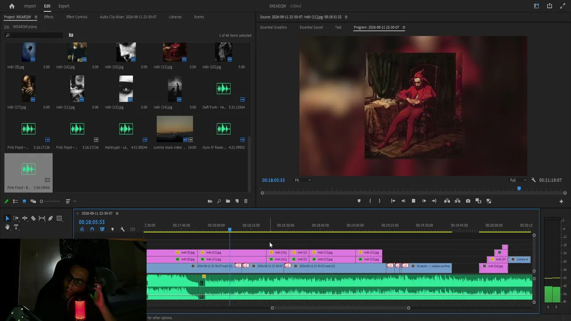Delete selected item with trash icon
Image resolution: width=571 pixels, height=321 pixels.
246,201
